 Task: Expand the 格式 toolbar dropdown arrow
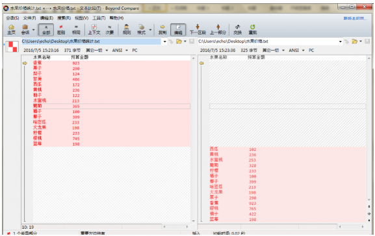click(x=150, y=30)
